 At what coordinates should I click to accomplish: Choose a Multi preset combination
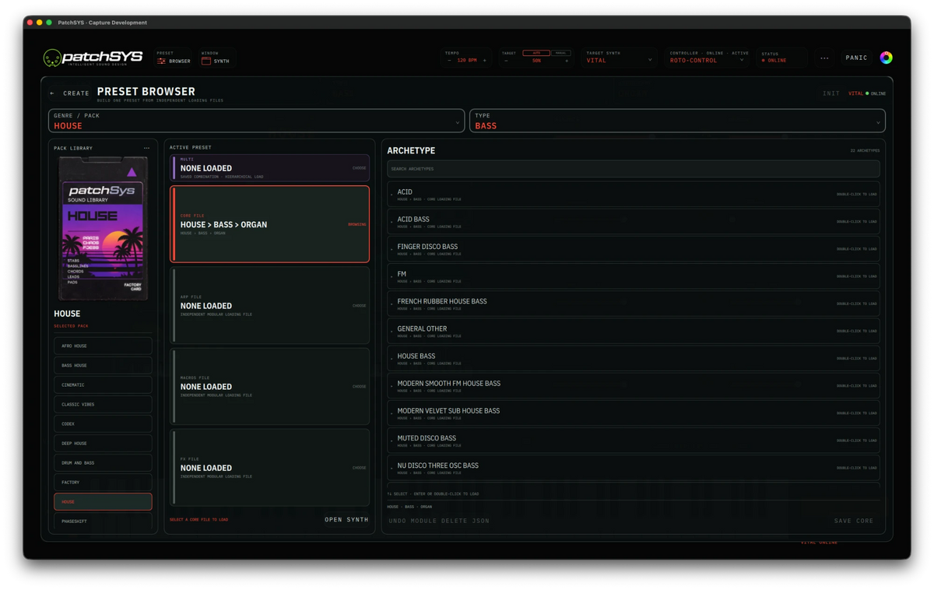pyautogui.click(x=269, y=168)
